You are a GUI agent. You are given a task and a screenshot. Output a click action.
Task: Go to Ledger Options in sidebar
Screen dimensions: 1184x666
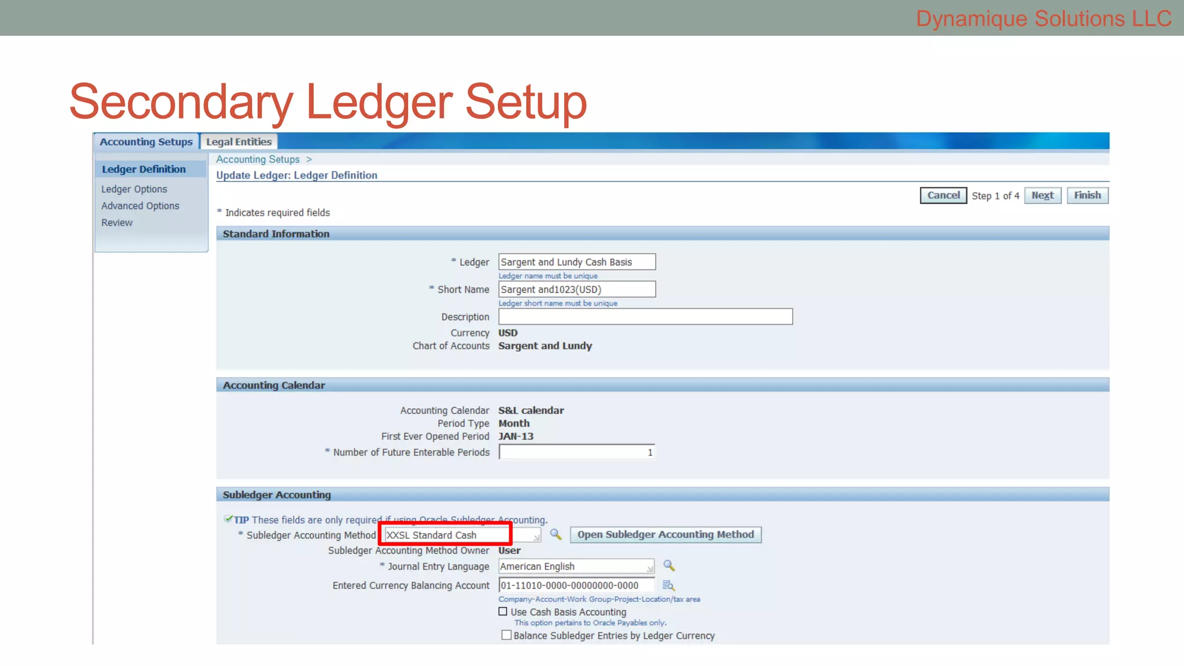pyautogui.click(x=134, y=189)
